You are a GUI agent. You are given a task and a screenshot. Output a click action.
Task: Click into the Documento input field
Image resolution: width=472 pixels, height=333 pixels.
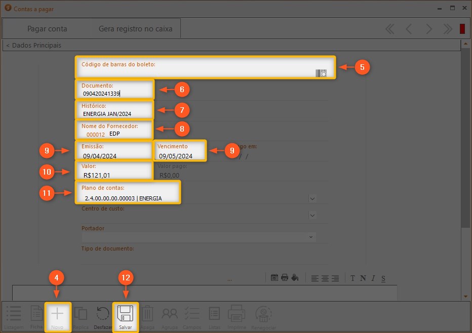pos(114,93)
